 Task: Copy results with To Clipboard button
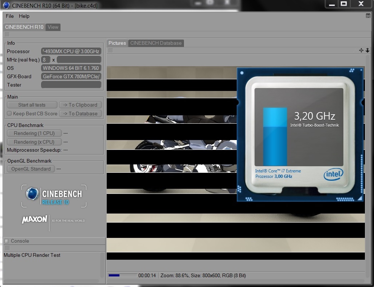tap(80, 105)
